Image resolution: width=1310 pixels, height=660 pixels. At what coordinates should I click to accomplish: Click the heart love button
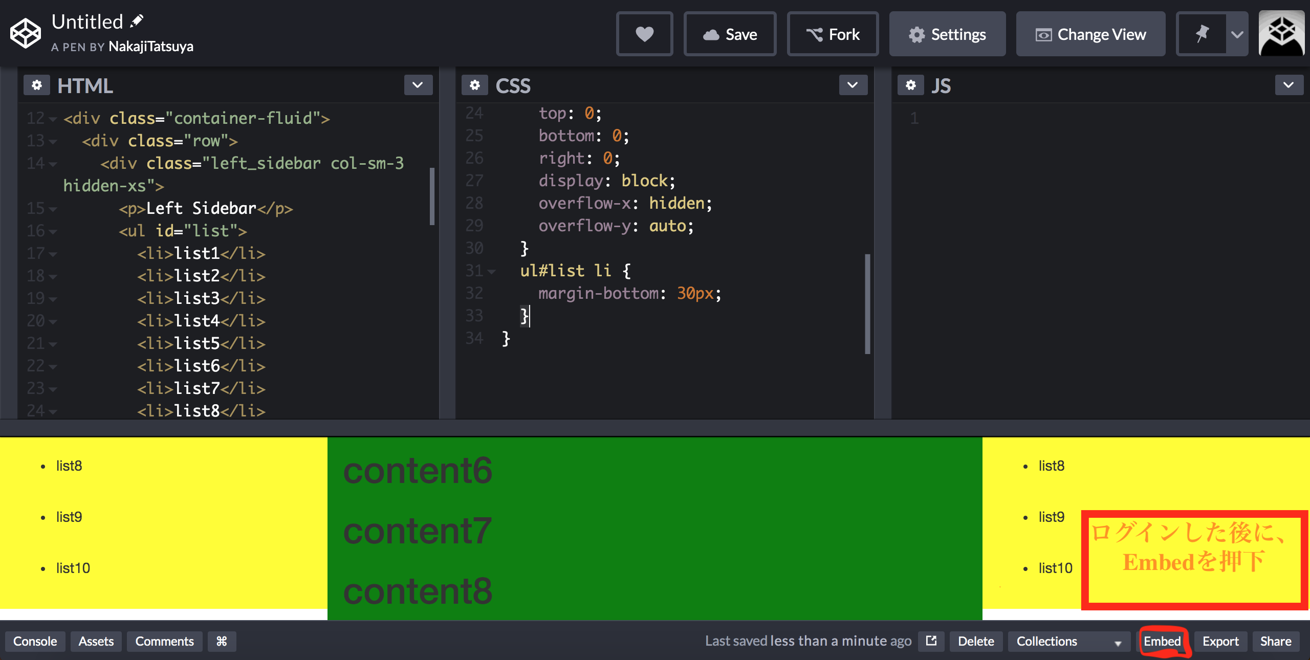(x=644, y=34)
